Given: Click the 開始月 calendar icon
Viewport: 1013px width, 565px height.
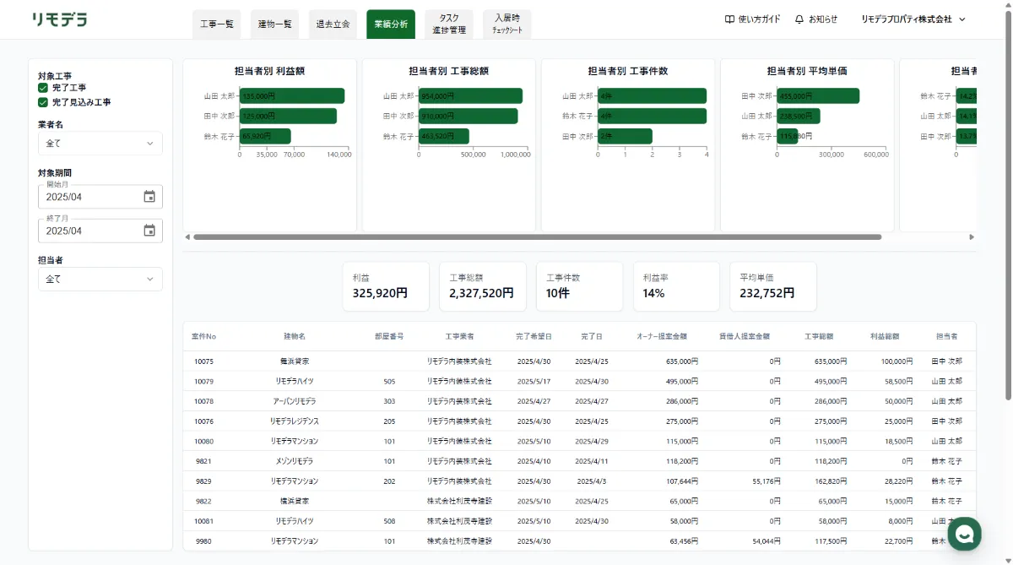Looking at the screenshot, I should [149, 197].
